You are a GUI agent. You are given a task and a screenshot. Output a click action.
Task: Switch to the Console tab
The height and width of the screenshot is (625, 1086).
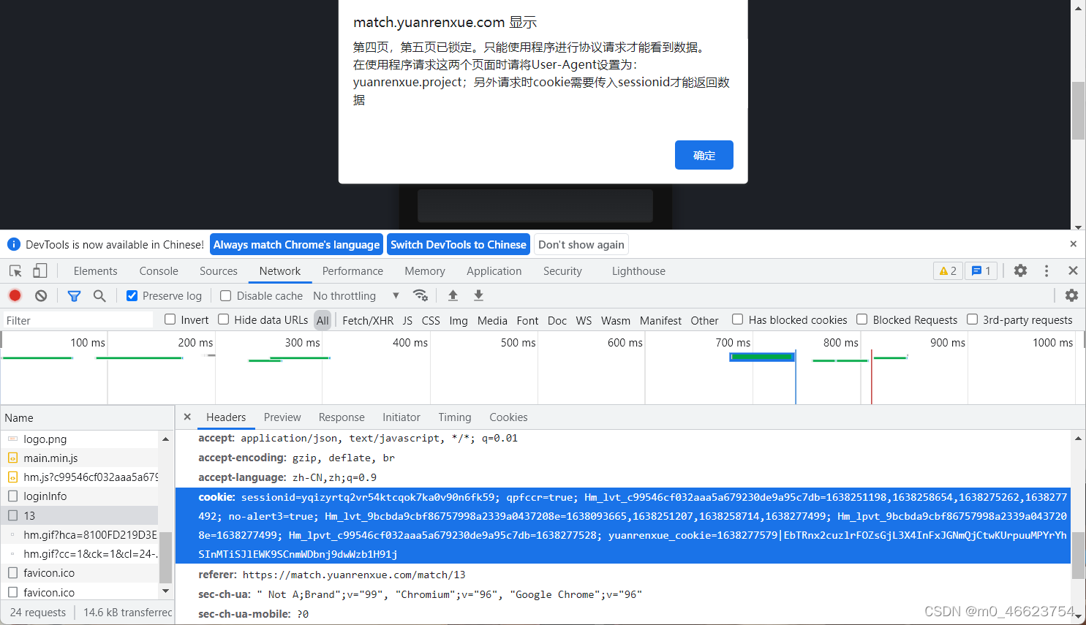tap(159, 271)
